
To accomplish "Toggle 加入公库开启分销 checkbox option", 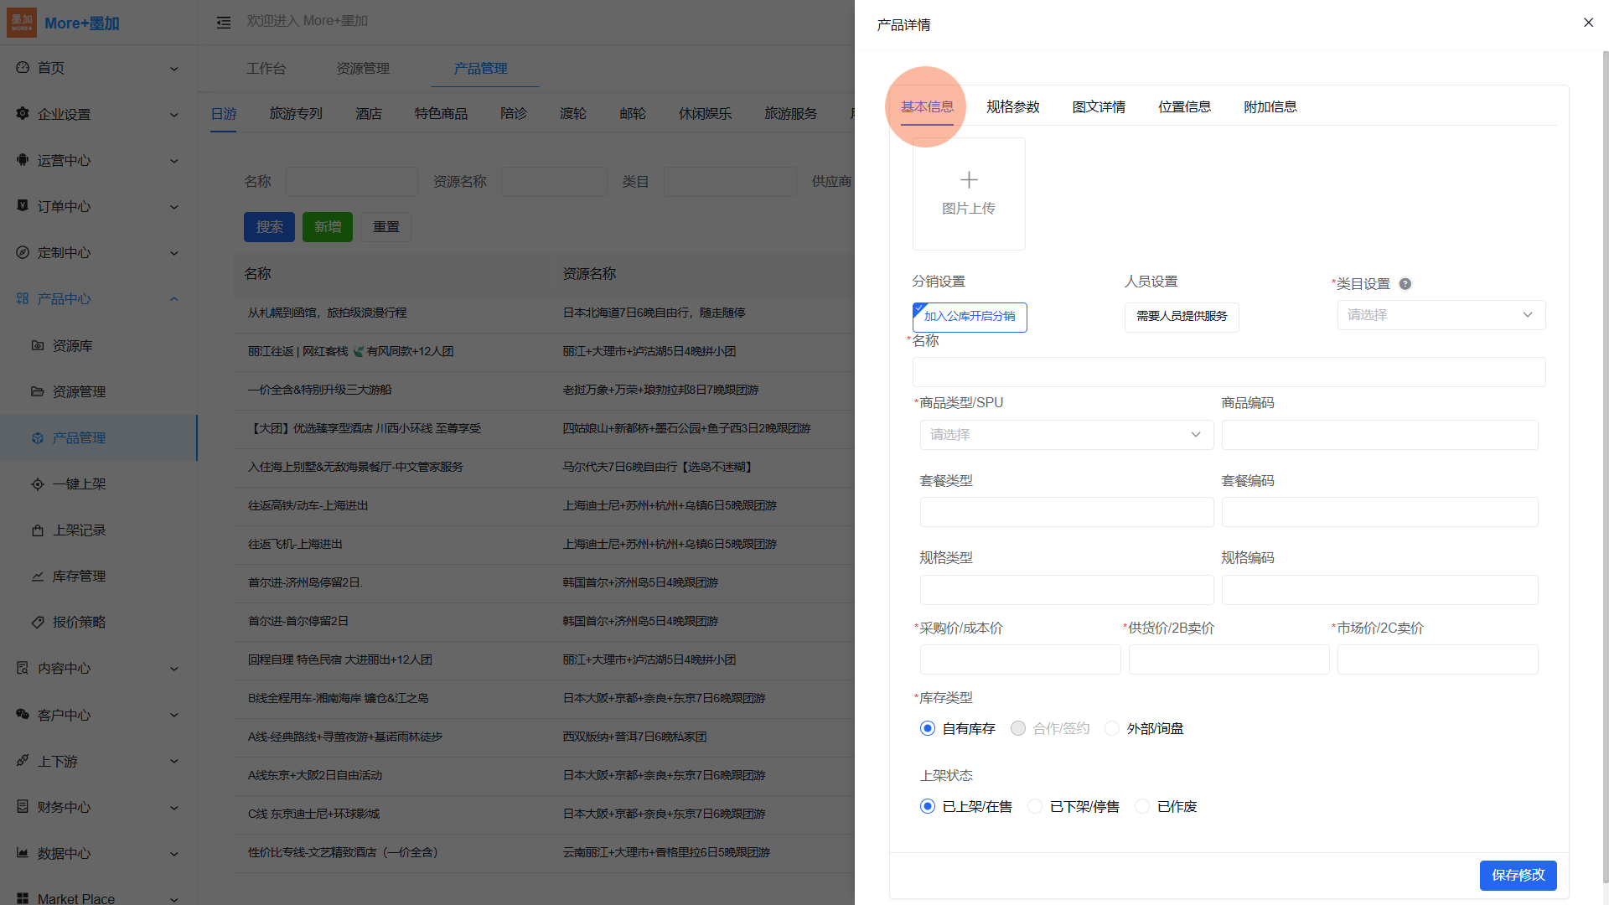I will [970, 317].
